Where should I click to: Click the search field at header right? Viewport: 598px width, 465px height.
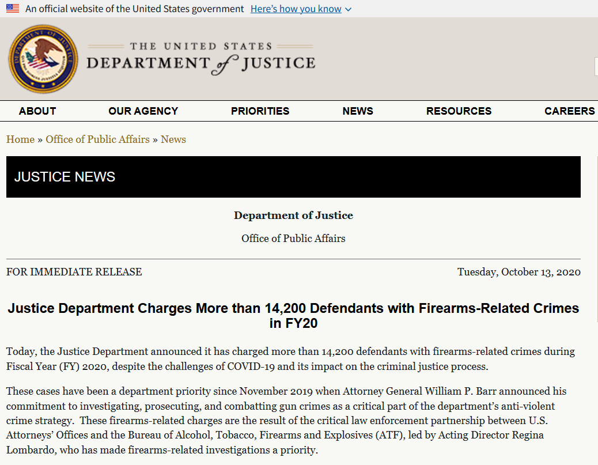pos(596,67)
